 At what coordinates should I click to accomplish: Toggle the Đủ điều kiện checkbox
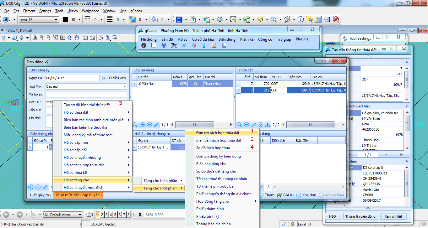(x=105, y=78)
